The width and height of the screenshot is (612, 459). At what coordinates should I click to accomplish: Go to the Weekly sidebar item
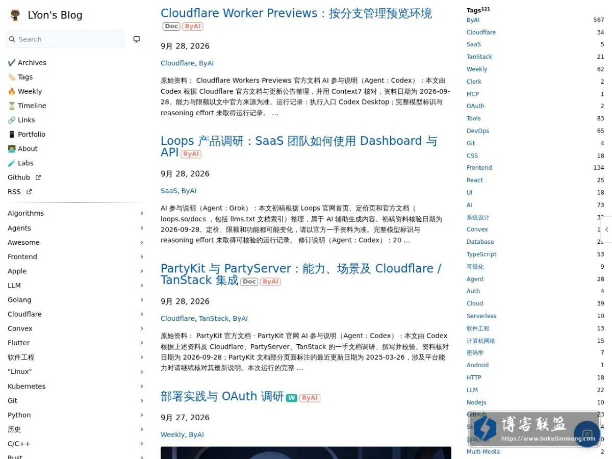(x=25, y=91)
